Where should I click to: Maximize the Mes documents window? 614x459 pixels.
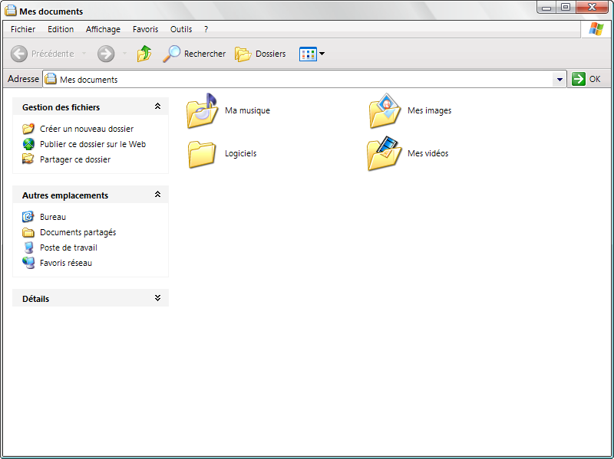coord(566,7)
